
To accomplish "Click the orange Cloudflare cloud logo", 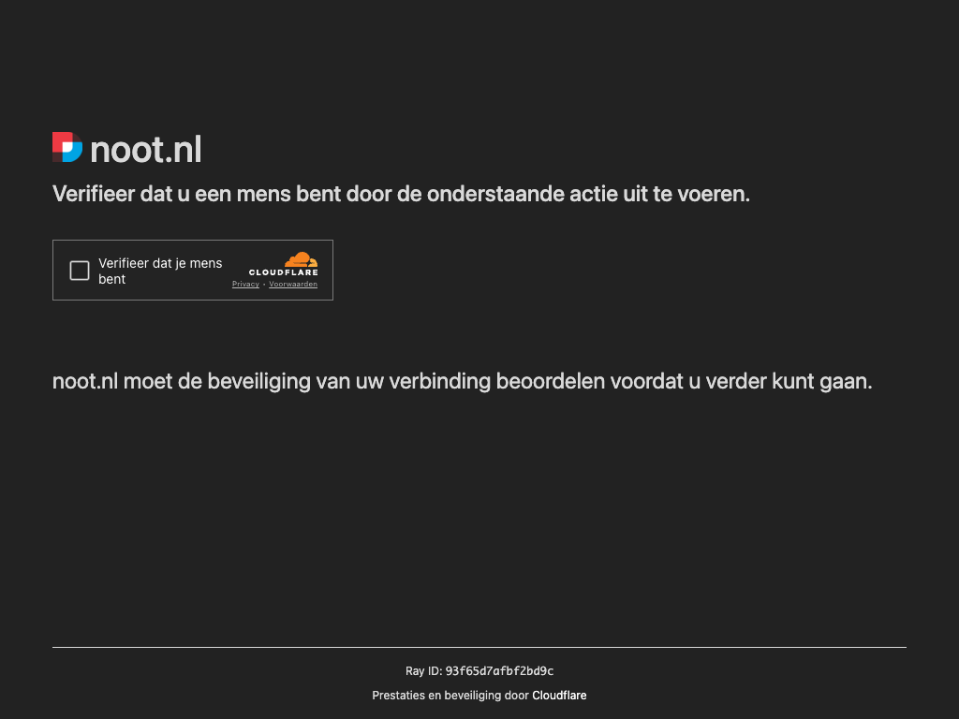I will [301, 260].
